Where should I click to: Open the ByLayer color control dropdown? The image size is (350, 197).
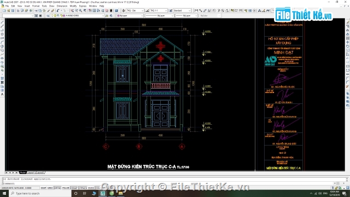[130, 16]
